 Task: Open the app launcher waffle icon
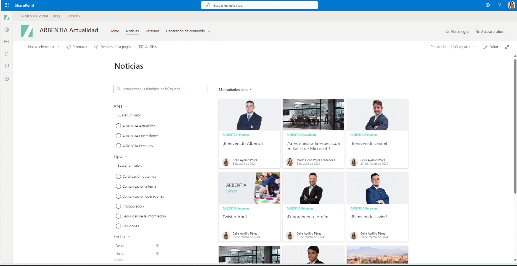[x=7, y=5]
